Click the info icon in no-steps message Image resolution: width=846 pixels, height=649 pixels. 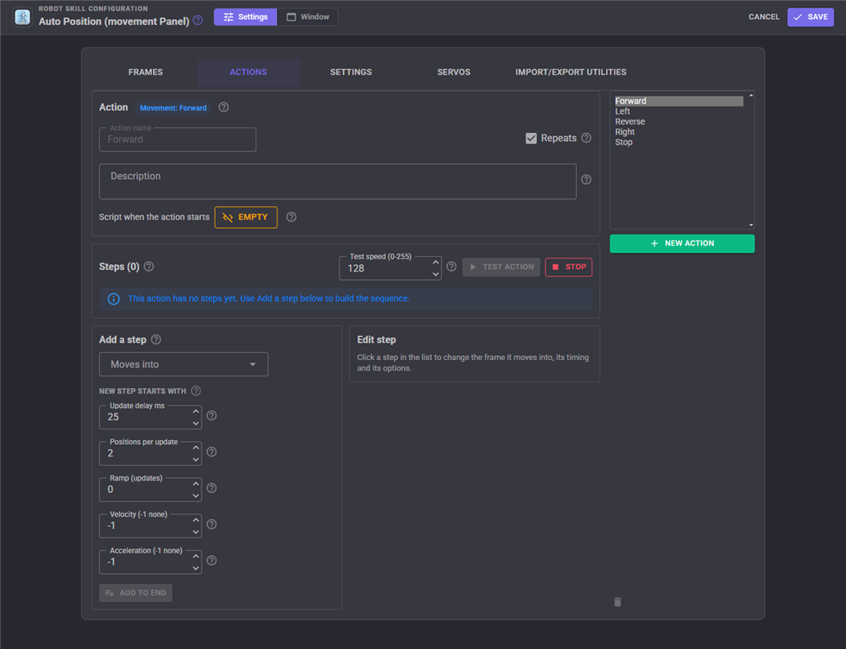click(x=113, y=299)
